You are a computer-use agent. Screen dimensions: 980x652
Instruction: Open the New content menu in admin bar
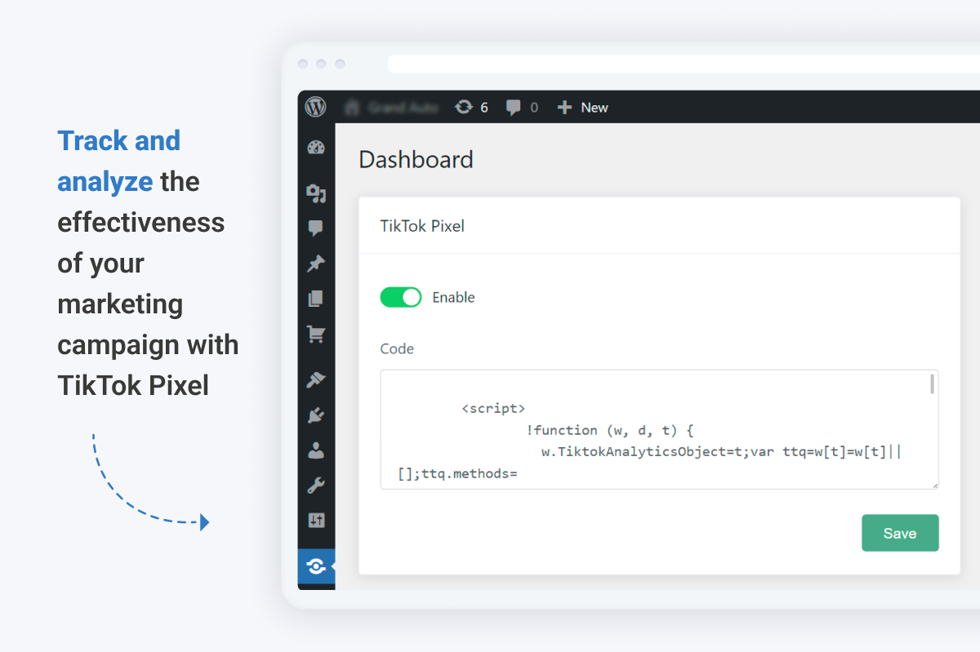[583, 107]
